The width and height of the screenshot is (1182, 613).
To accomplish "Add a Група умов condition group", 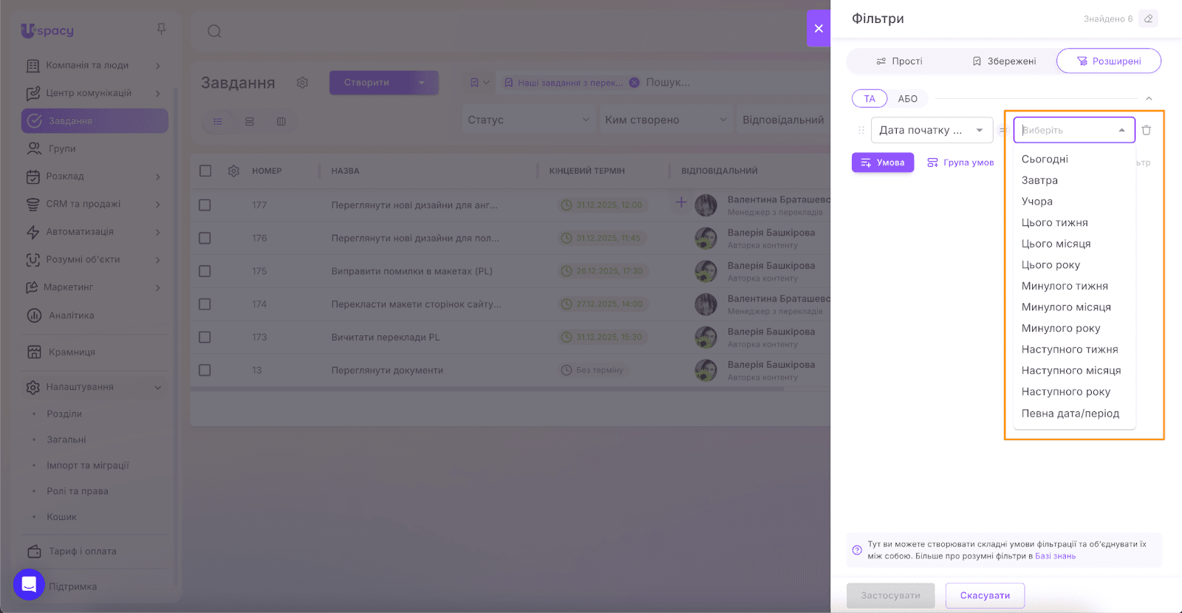I will click(x=960, y=162).
